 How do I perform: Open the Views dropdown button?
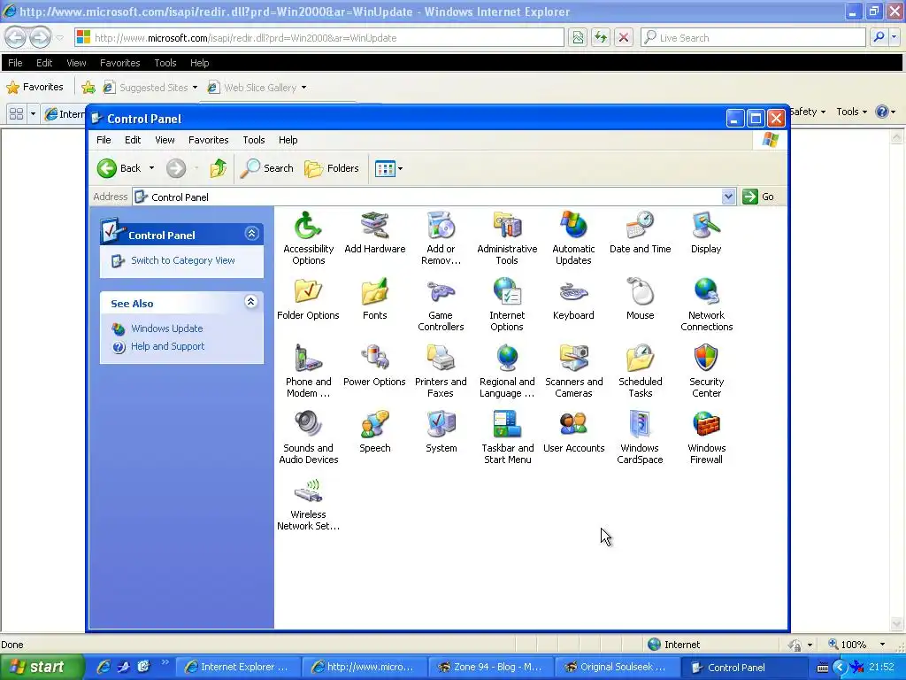[x=388, y=168]
